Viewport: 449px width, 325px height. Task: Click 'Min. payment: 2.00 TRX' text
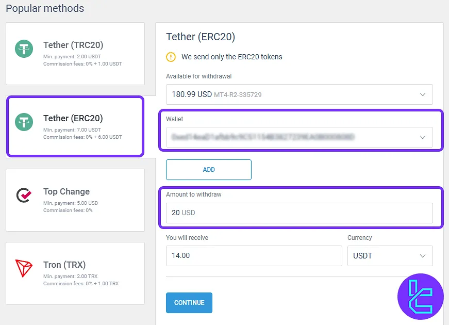tap(71, 277)
